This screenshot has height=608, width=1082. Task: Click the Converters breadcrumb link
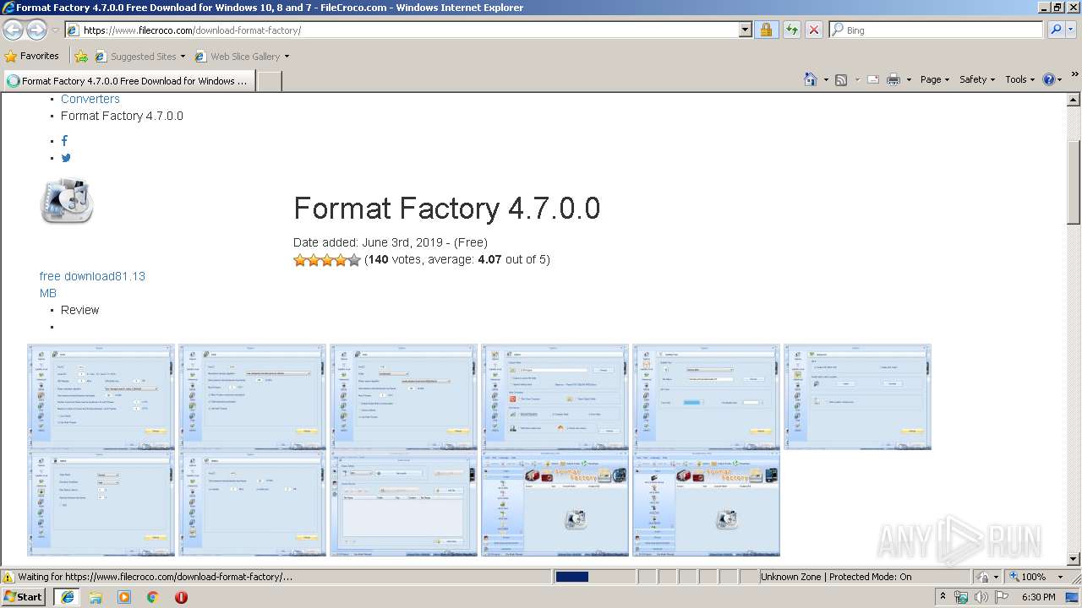(90, 99)
